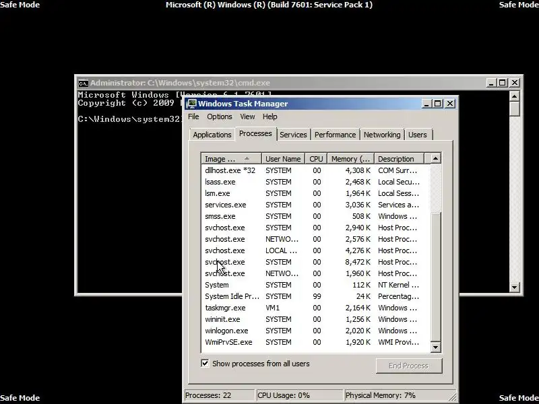Select svchost.exe using 2,940 K memory

[x=315, y=228]
